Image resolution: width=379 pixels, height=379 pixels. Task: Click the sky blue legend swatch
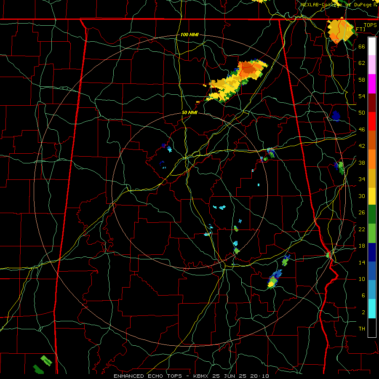tap(372, 290)
